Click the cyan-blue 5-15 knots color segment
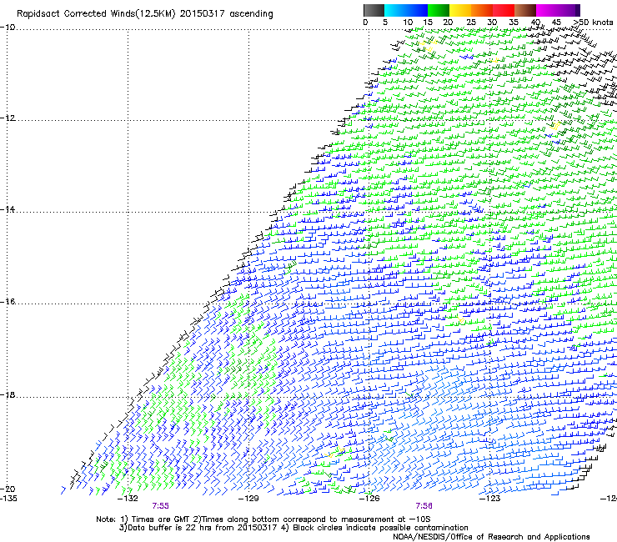This screenshot has height=542, width=617. [406, 10]
